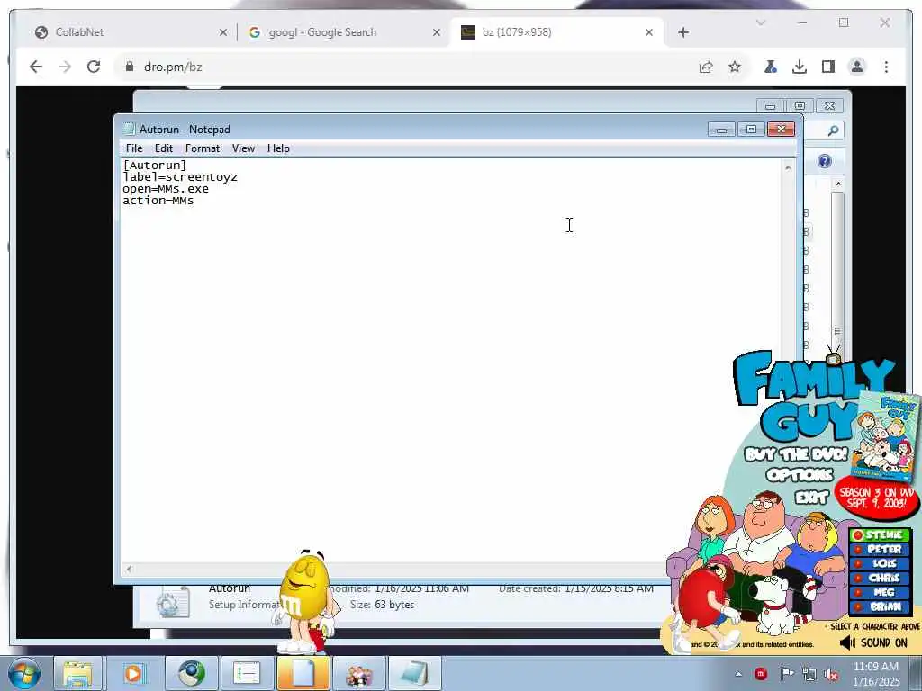
Task: Open the browser profile avatar
Action: tap(857, 67)
